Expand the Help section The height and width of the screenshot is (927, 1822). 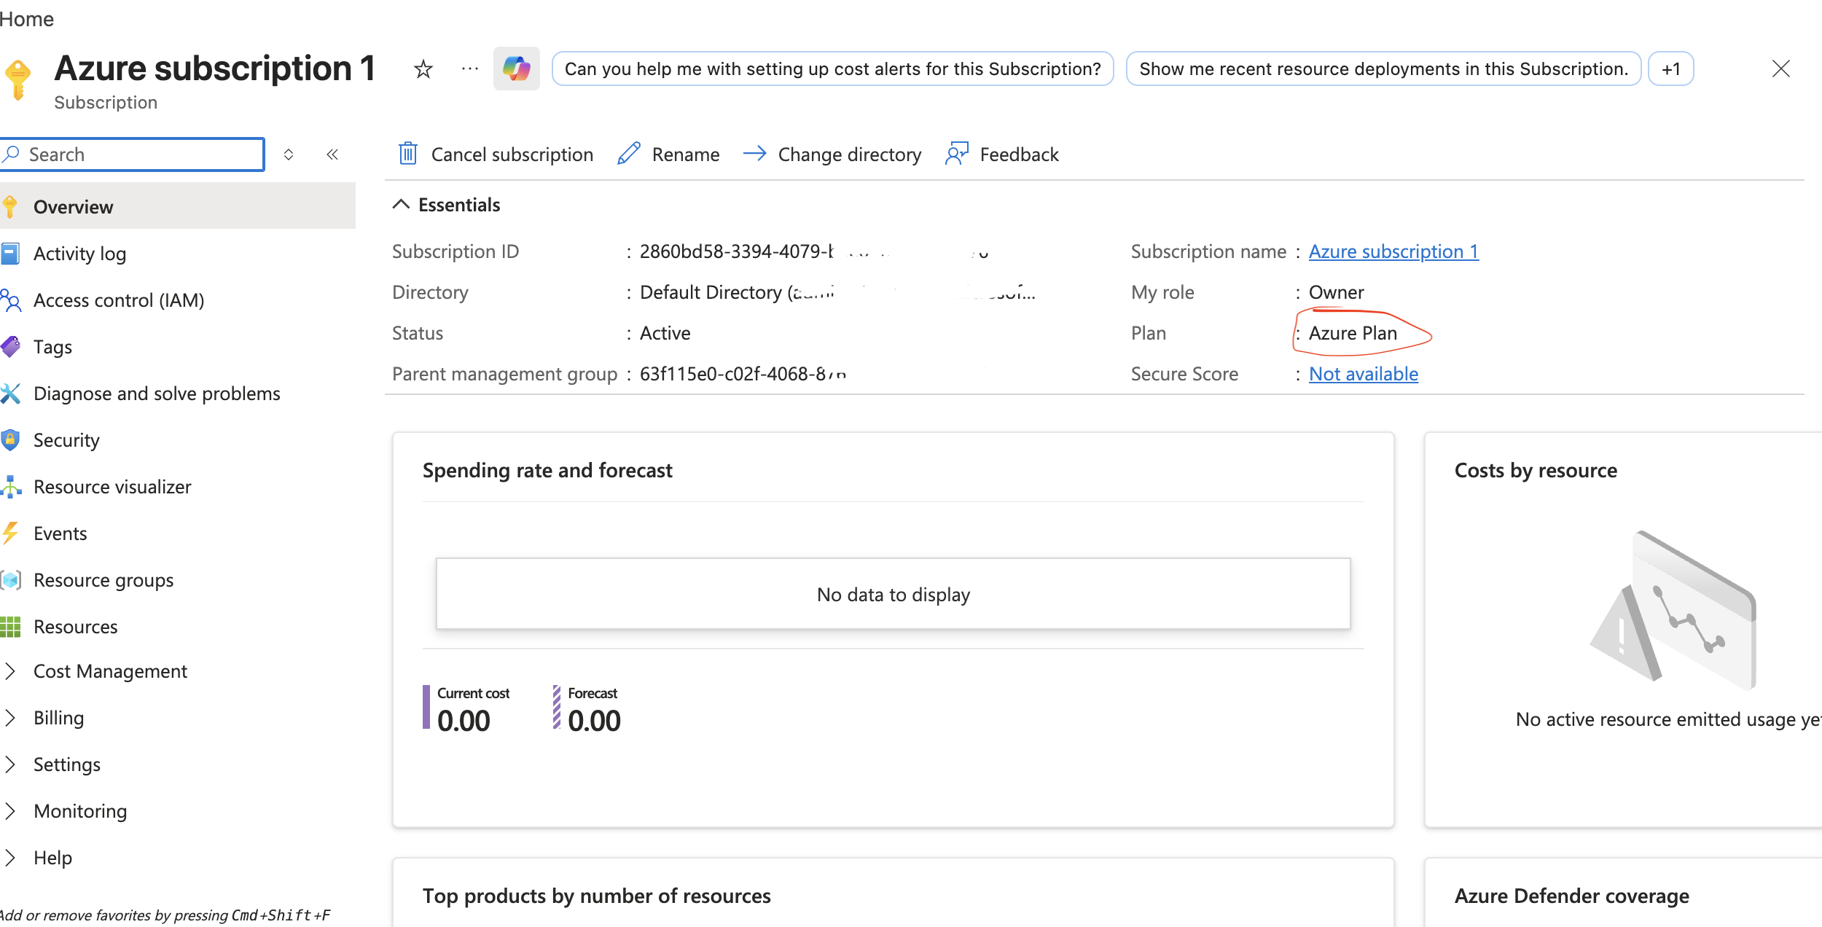click(x=10, y=858)
